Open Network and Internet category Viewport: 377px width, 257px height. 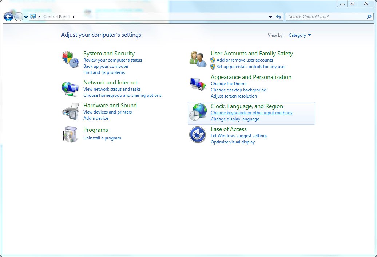click(x=110, y=83)
